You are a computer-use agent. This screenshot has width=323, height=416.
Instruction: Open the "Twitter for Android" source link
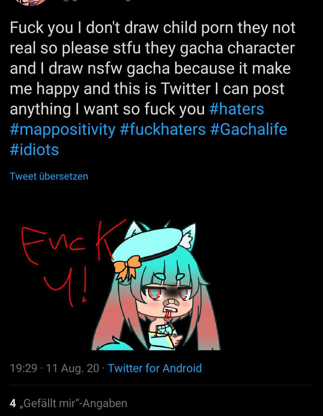point(155,368)
